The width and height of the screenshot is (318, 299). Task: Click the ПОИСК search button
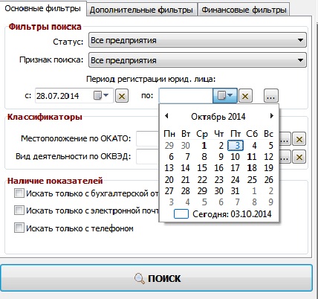pos(157,278)
